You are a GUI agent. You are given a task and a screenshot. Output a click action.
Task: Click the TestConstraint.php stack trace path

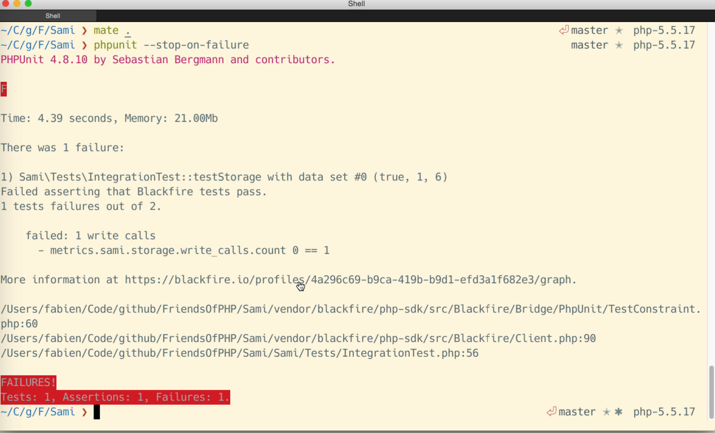351,316
